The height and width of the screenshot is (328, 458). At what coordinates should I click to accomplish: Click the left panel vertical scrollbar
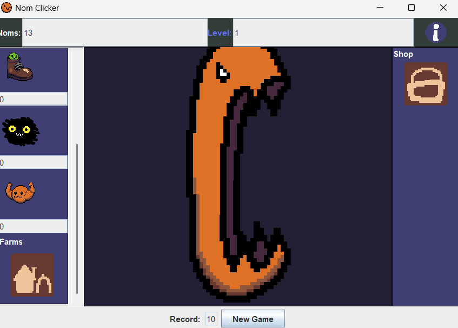(x=77, y=217)
